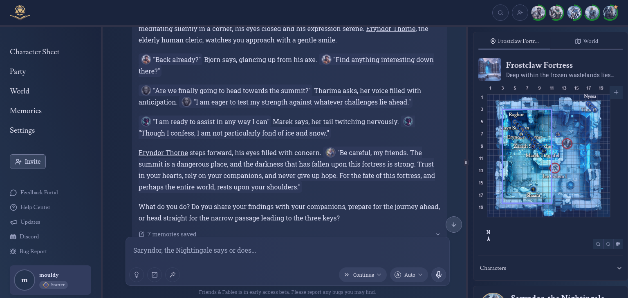This screenshot has width=628, height=298.
Task: Click the message input field
Action: [x=286, y=250]
